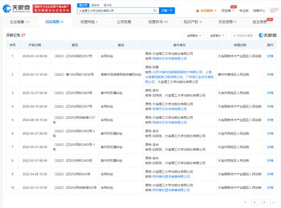Open defendant 珠海市文华书城有限公司 link in row 4
The height and width of the screenshot is (208, 281).
tap(170, 109)
